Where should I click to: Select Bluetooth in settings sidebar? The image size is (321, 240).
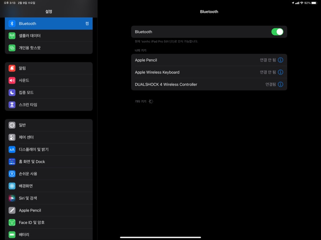click(x=49, y=24)
